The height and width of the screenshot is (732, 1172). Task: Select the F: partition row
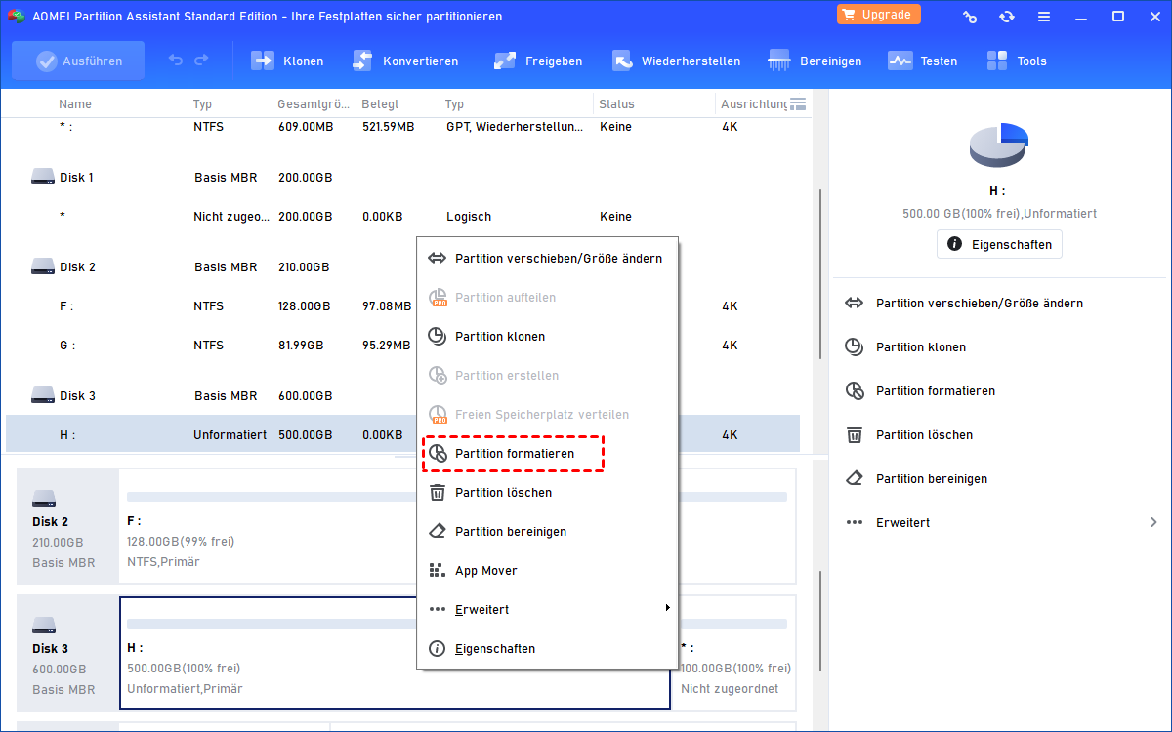pyautogui.click(x=402, y=306)
